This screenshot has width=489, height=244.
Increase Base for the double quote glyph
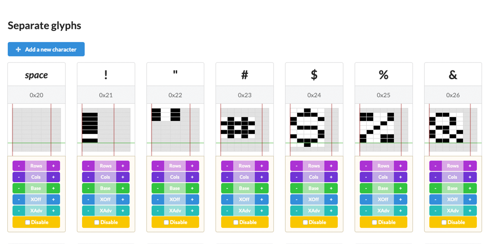pyautogui.click(x=192, y=188)
